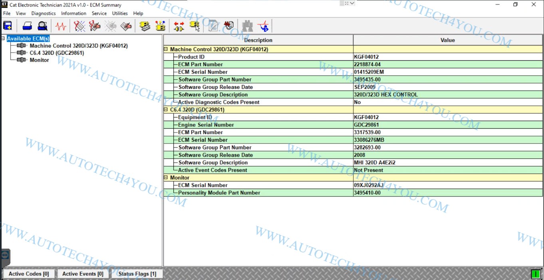The width and height of the screenshot is (544, 280).
Task: Click the save-to-file disk icon in toolbar
Action: pos(8,26)
